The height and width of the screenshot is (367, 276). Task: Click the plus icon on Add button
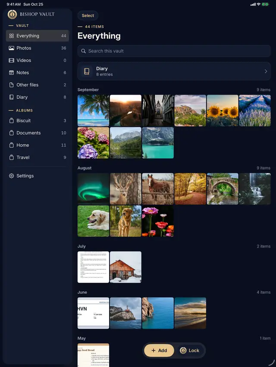154,350
